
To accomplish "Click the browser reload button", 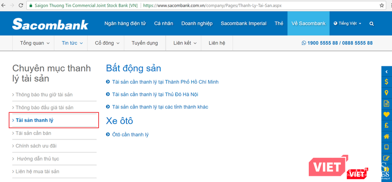I will tap(21, 5).
